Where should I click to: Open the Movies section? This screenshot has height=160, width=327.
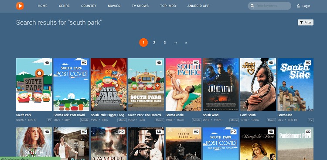pyautogui.click(x=114, y=6)
